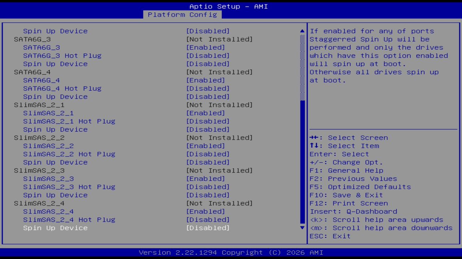Select Spin Up Device under SlimSAS_2_1
The width and height of the screenshot is (462, 259).
(x=55, y=129)
